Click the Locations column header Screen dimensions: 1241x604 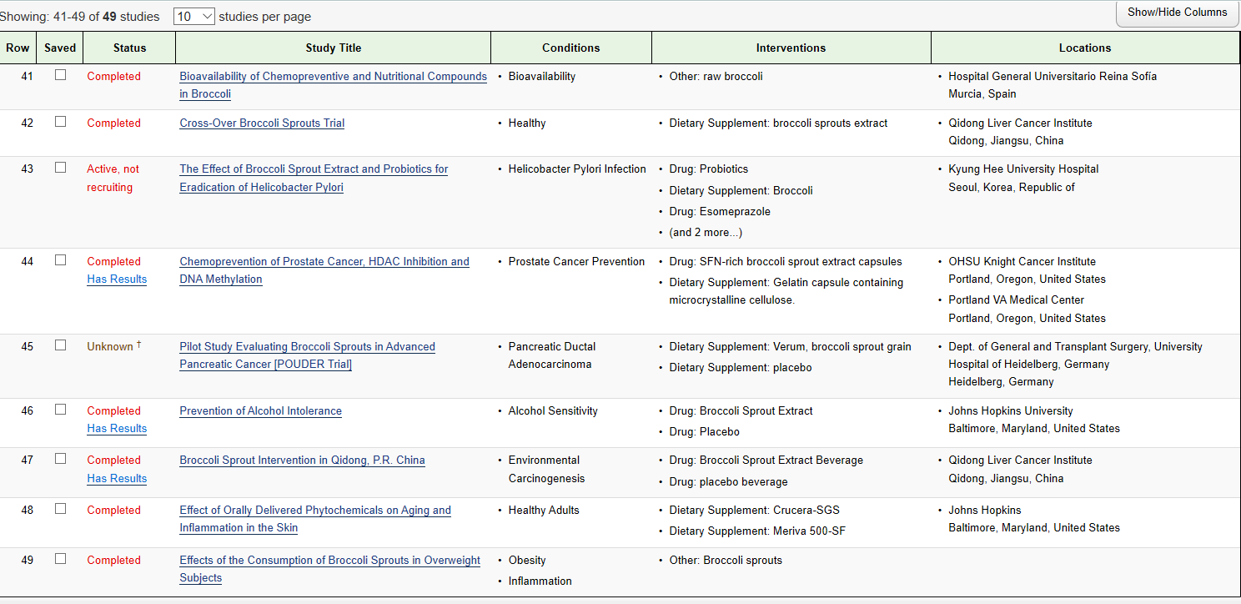pyautogui.click(x=1084, y=48)
